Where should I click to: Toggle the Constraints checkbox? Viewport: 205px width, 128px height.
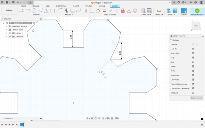pyautogui.click(x=193, y=80)
